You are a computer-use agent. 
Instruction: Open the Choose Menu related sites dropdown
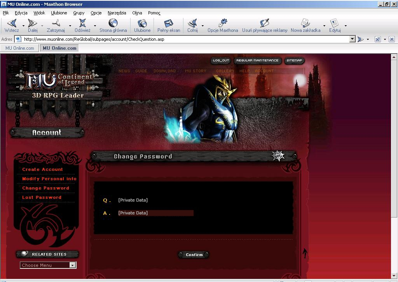73,265
